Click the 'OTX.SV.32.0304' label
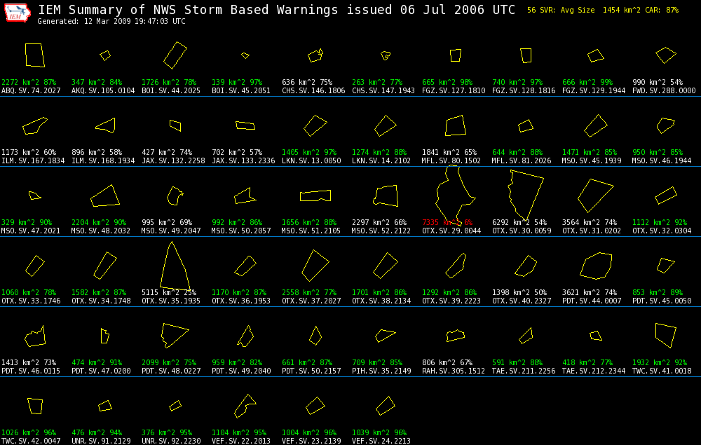 point(662,231)
